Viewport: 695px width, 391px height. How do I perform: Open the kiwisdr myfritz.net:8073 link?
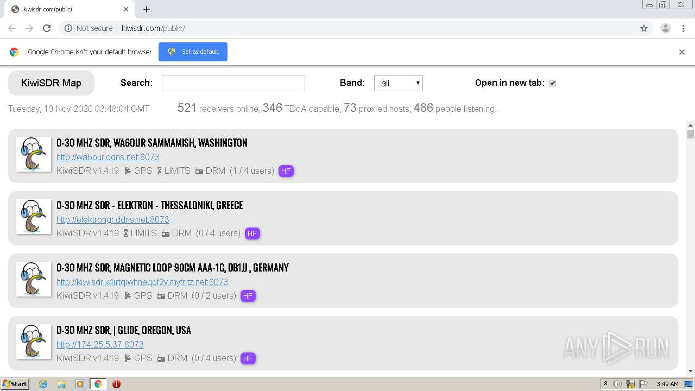coord(142,282)
